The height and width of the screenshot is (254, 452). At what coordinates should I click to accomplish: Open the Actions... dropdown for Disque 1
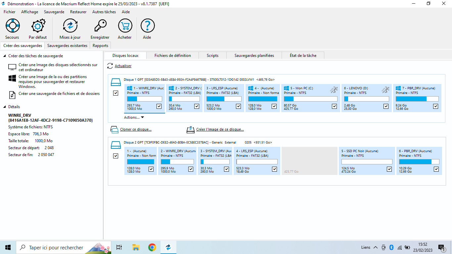pyautogui.click(x=134, y=117)
